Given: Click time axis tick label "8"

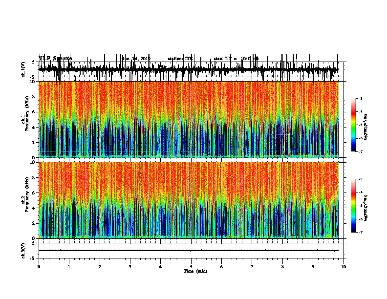Looking at the screenshot, I should point(282,267).
